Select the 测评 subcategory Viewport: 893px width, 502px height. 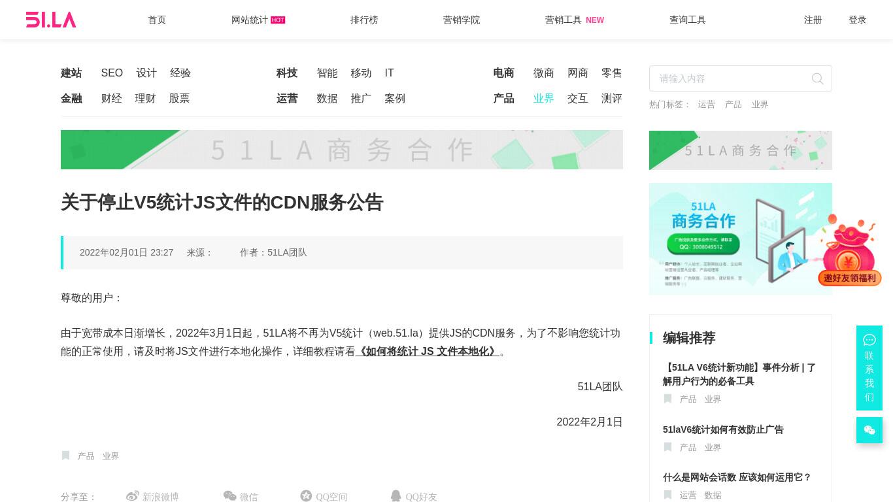pos(612,99)
